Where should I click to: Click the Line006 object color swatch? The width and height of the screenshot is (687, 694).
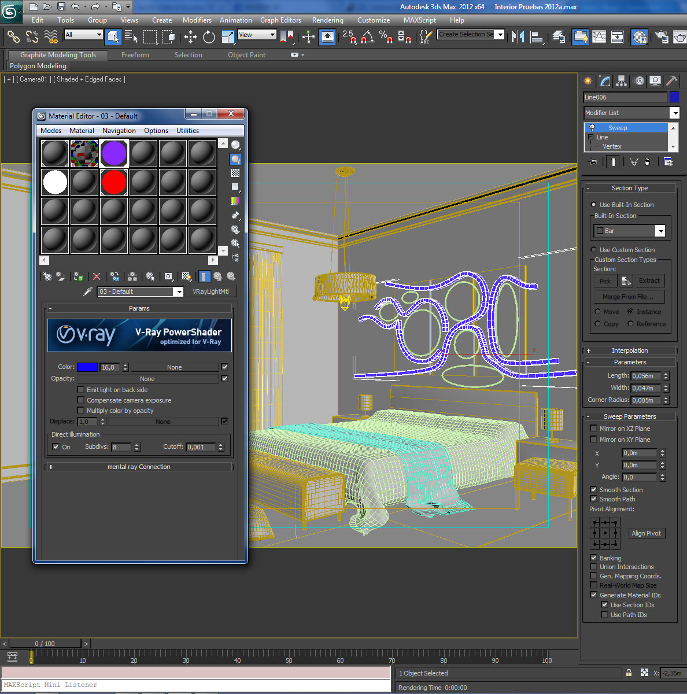674,97
